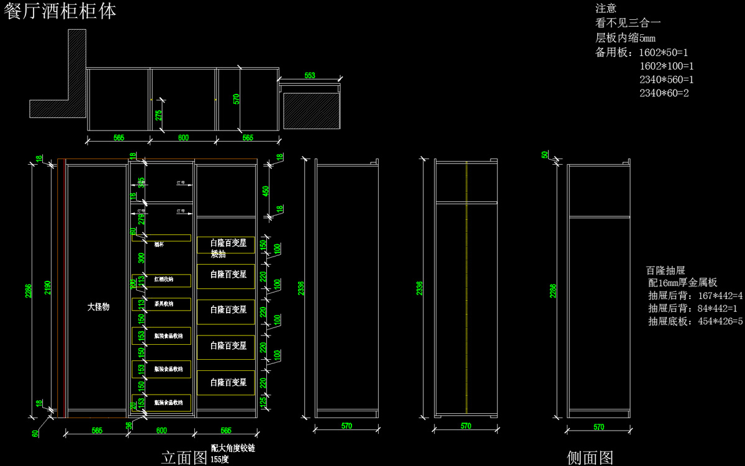Click the 大怪物 label in left cabinet
This screenshot has height=466, width=745.
tap(98, 306)
